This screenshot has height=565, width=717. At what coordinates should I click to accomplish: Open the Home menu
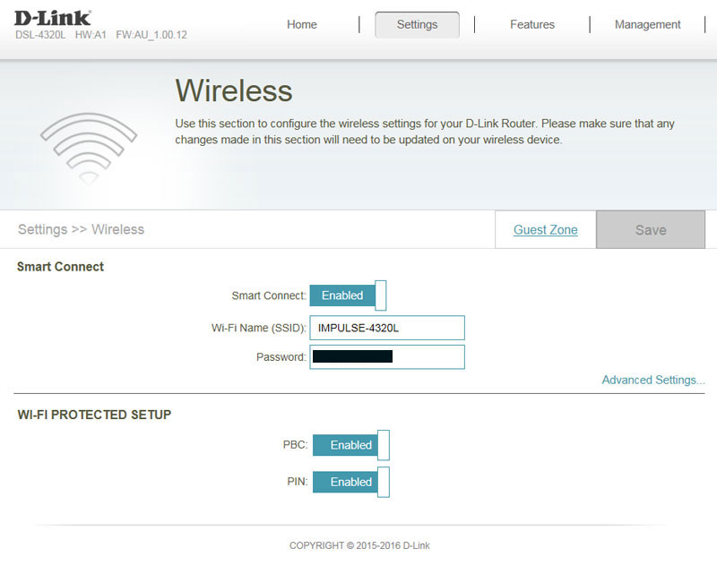coord(302,25)
